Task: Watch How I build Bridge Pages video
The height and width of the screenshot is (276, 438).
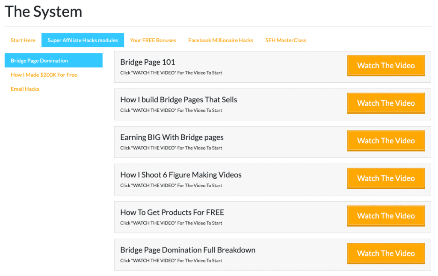Action: coord(386,103)
